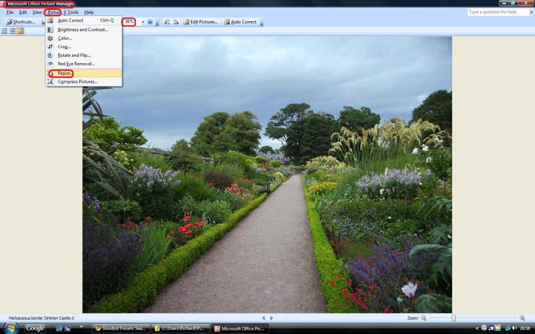Click the zoom slider handle
The image size is (535, 334).
[453, 318]
